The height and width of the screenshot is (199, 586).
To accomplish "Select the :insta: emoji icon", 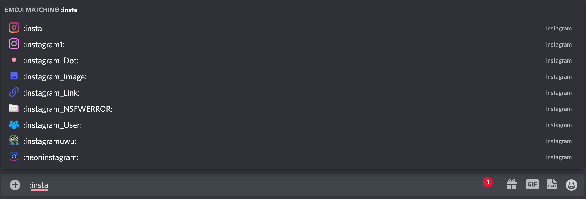I will coord(14,28).
